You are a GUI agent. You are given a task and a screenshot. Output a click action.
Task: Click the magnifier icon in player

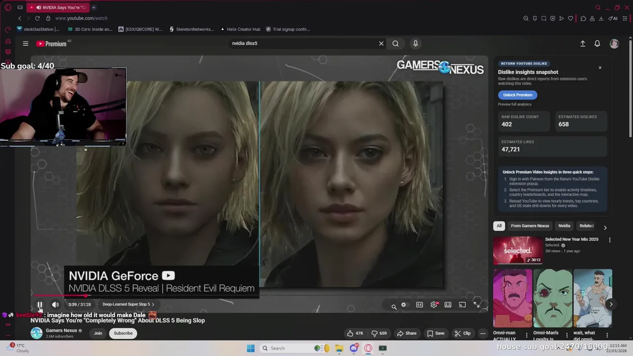(x=394, y=307)
